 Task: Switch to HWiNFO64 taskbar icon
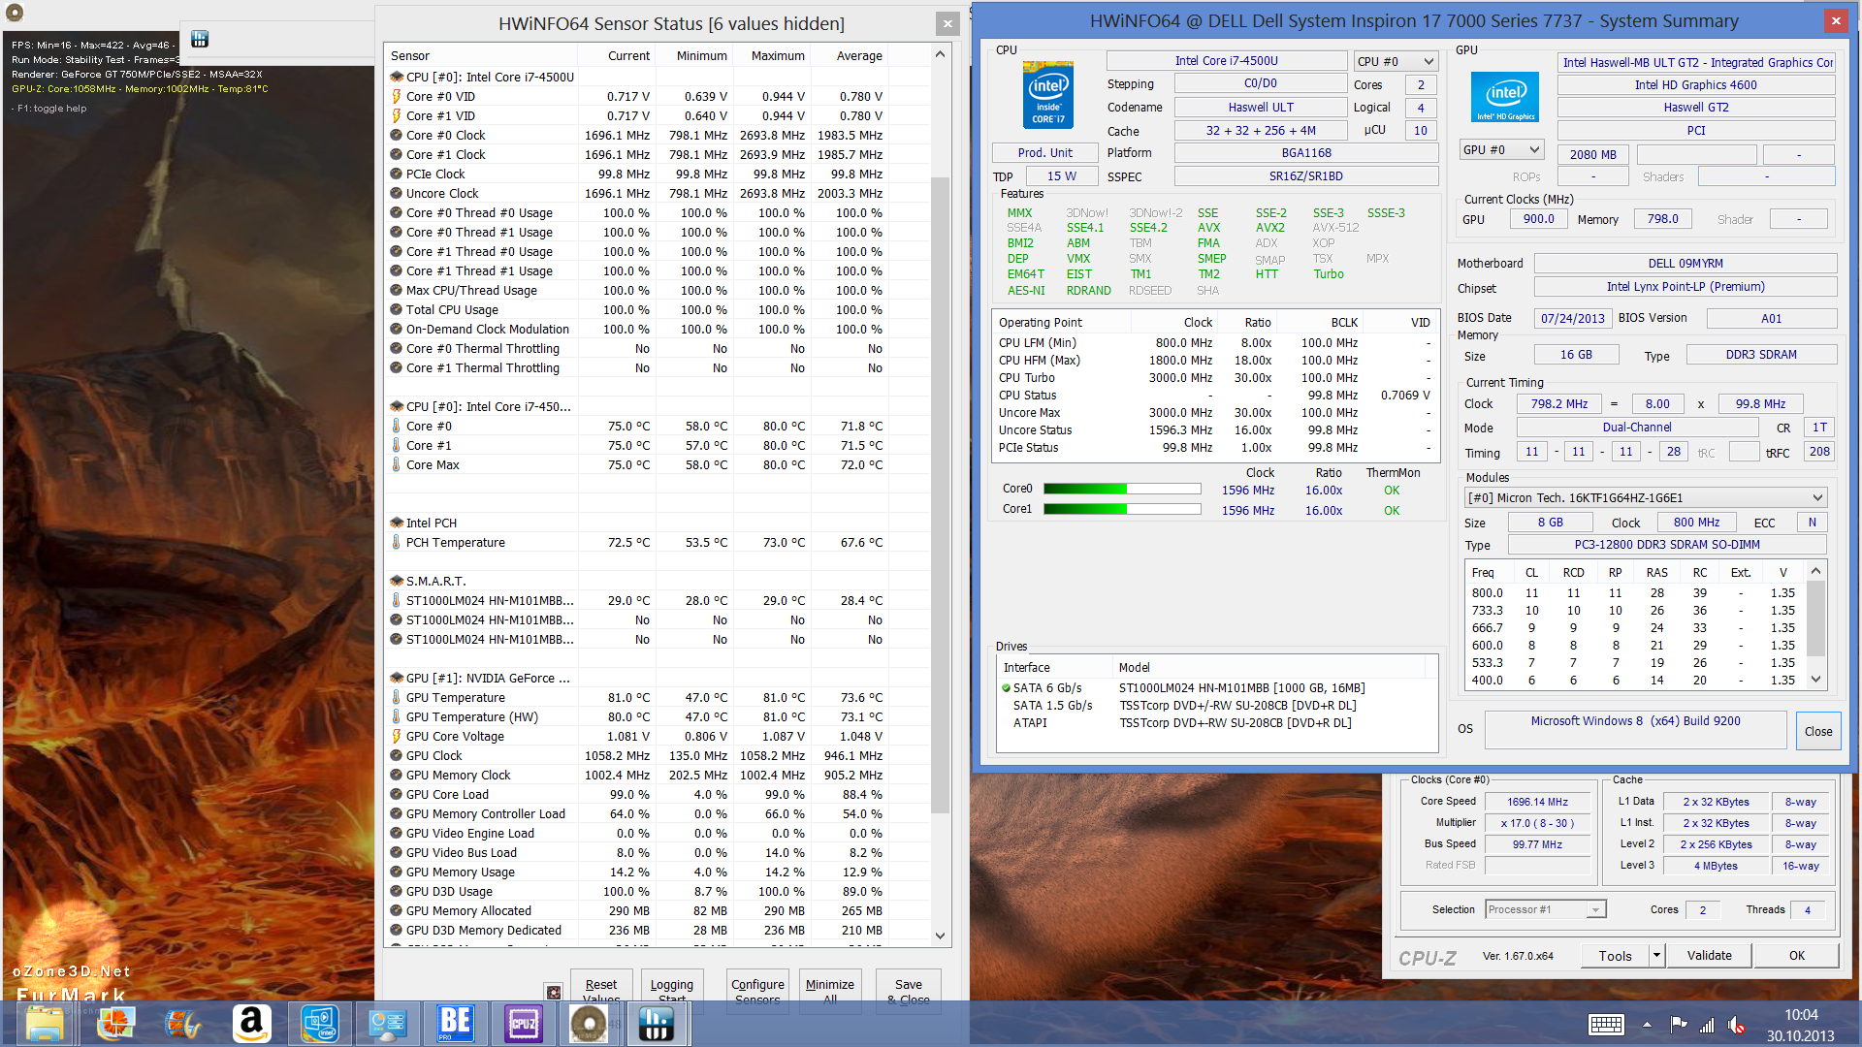(657, 1024)
